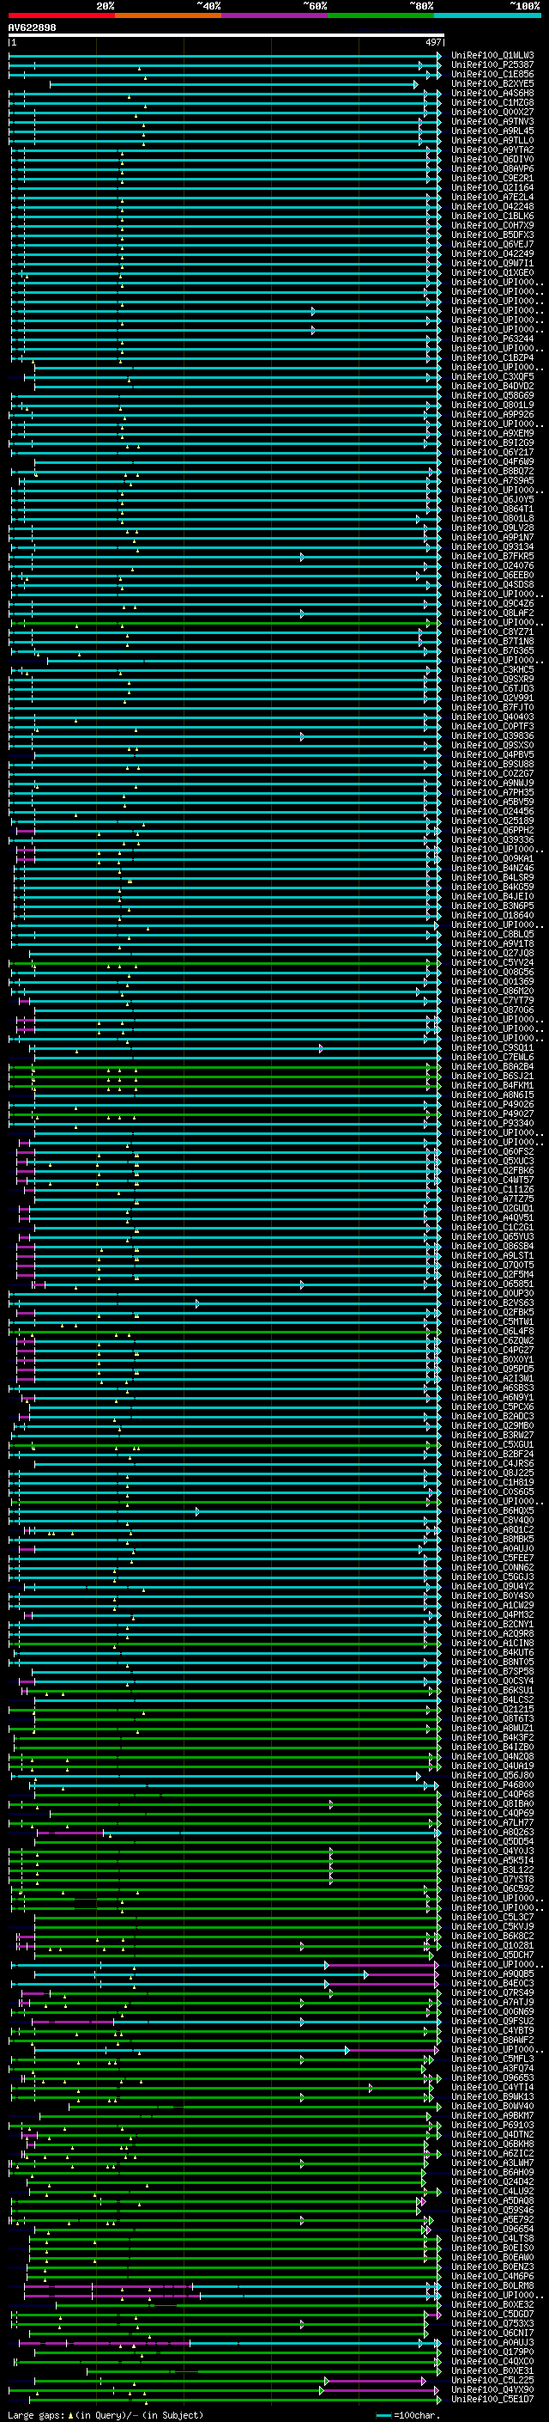
Task: Select the UniRef100_C3XQF5 label
Action: pos(492,376)
